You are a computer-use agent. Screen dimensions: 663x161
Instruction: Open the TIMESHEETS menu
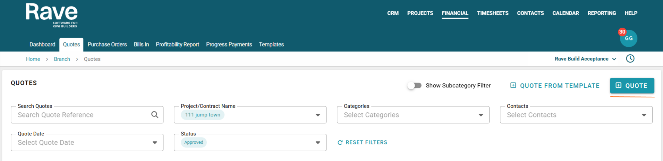point(492,13)
